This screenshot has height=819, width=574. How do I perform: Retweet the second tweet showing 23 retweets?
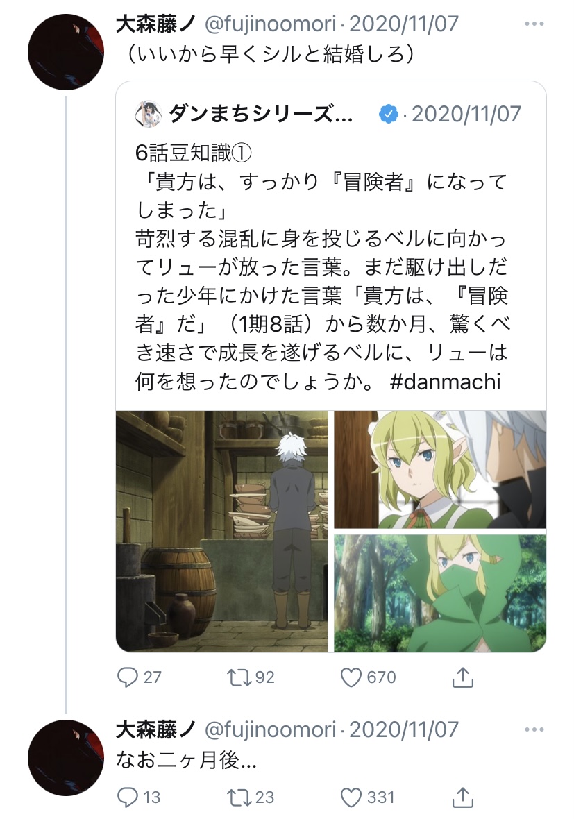point(251,797)
